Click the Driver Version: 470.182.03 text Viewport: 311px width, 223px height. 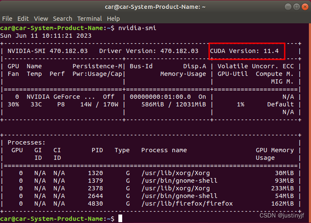click(149, 51)
